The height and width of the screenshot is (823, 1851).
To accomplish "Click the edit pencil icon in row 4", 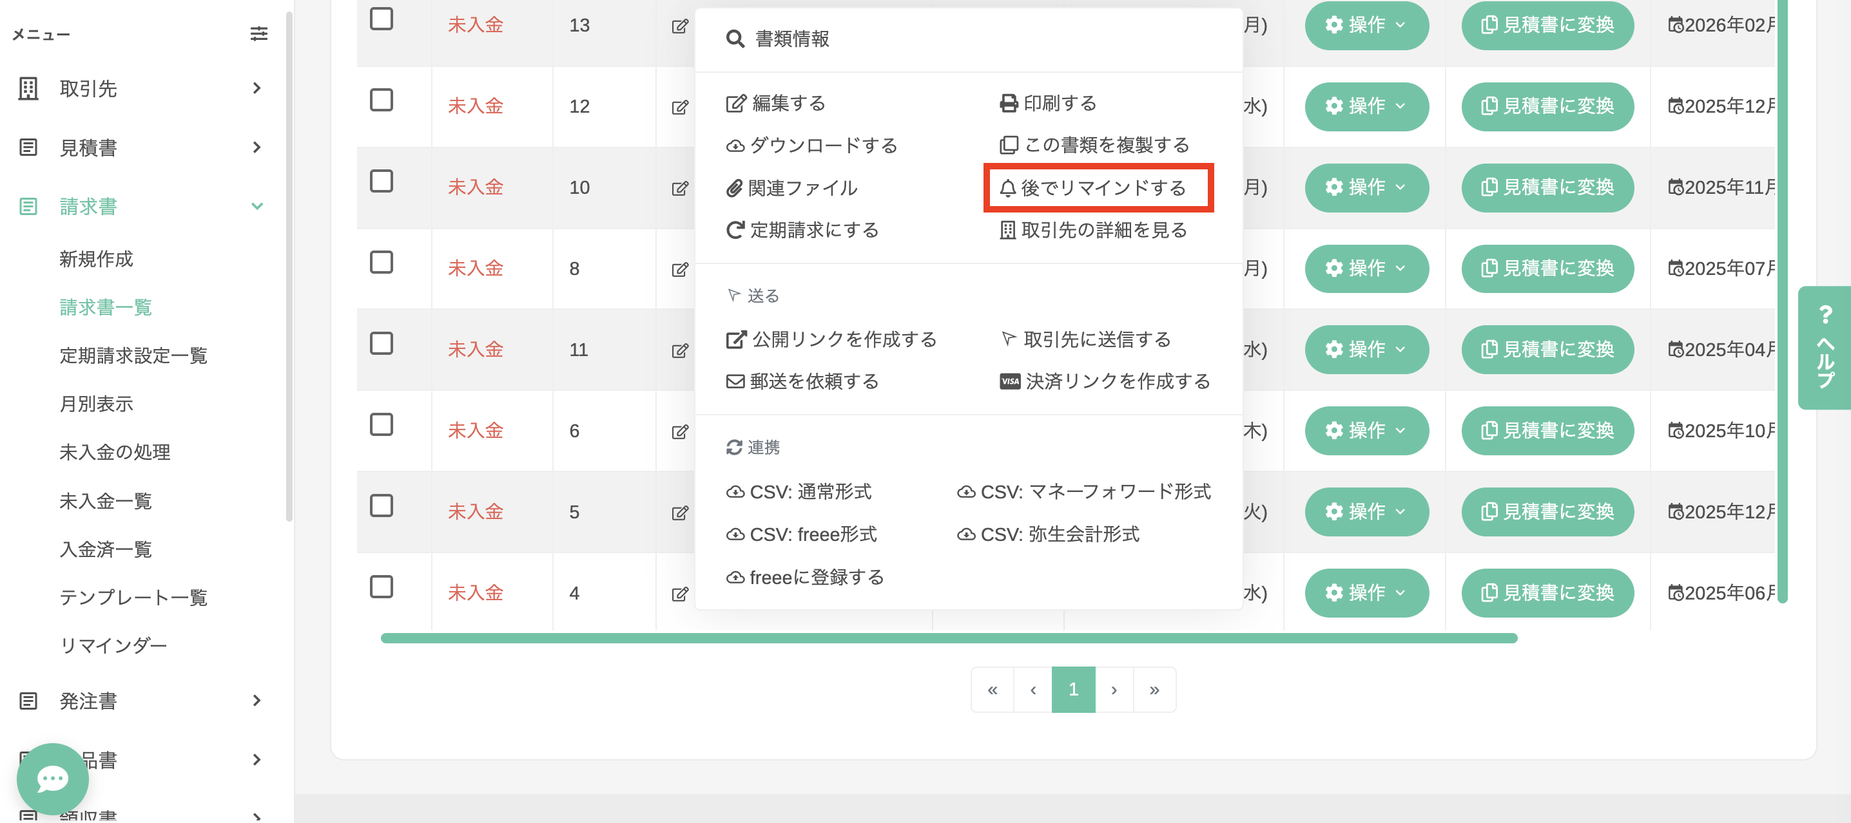I will (679, 594).
